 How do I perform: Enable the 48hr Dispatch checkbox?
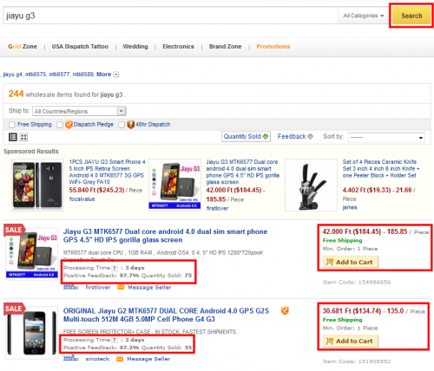[x=122, y=125]
